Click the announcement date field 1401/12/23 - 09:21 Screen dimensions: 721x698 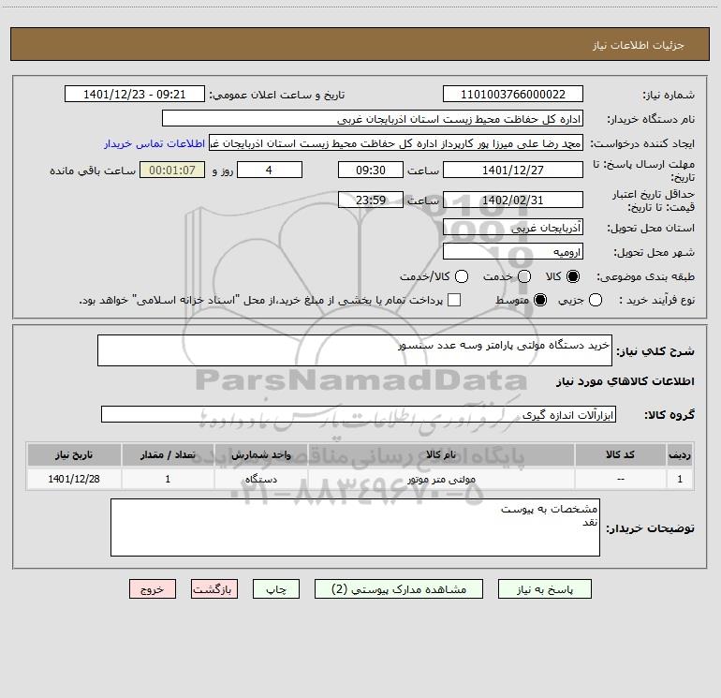click(134, 95)
